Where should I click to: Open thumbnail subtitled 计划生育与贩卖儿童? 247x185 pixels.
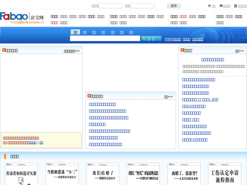143,174
